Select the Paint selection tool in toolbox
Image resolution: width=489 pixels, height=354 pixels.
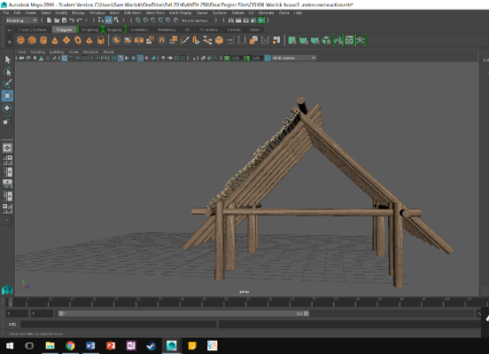click(x=7, y=83)
